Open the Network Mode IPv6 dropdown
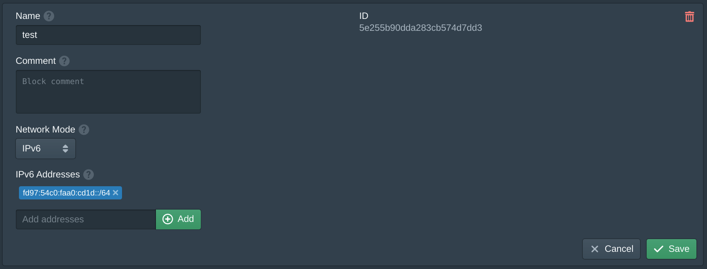Screen dimensions: 707x269 tap(46, 148)
